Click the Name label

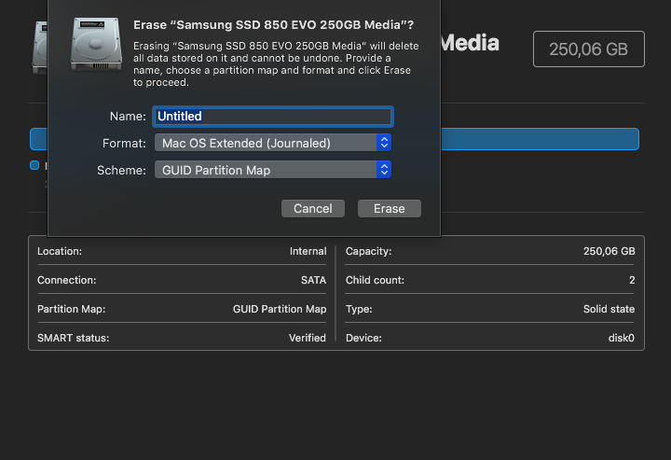[128, 117]
